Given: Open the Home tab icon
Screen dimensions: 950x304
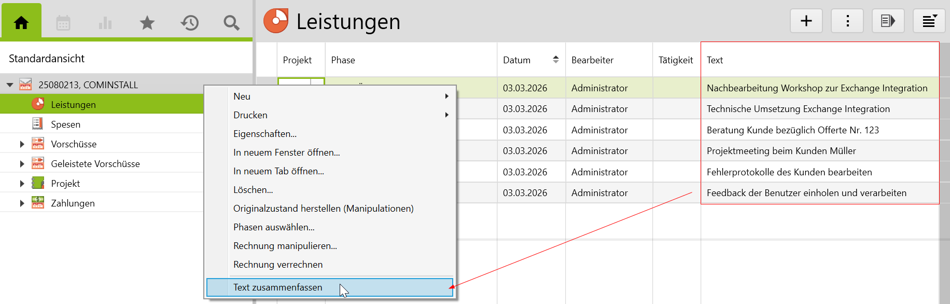Looking at the screenshot, I should 21,22.
